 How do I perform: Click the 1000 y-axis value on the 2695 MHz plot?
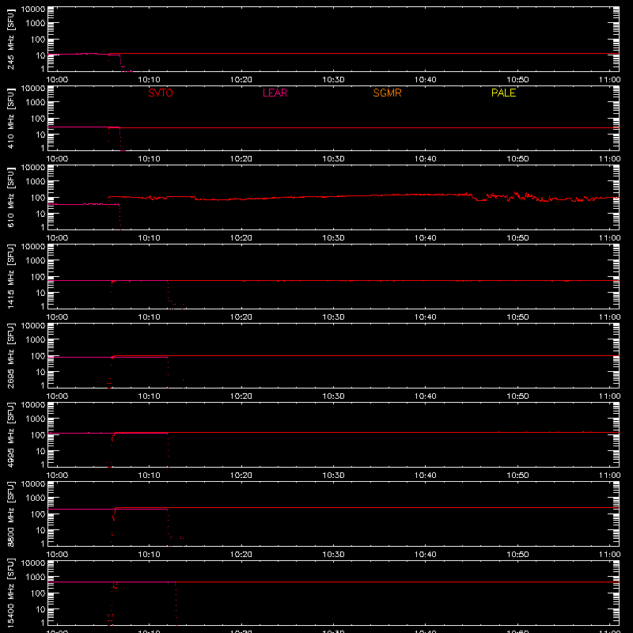coord(36,339)
